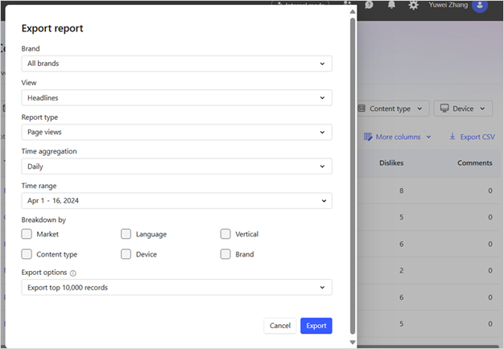
Task: Expand the Report type dropdown
Action: pos(176,132)
